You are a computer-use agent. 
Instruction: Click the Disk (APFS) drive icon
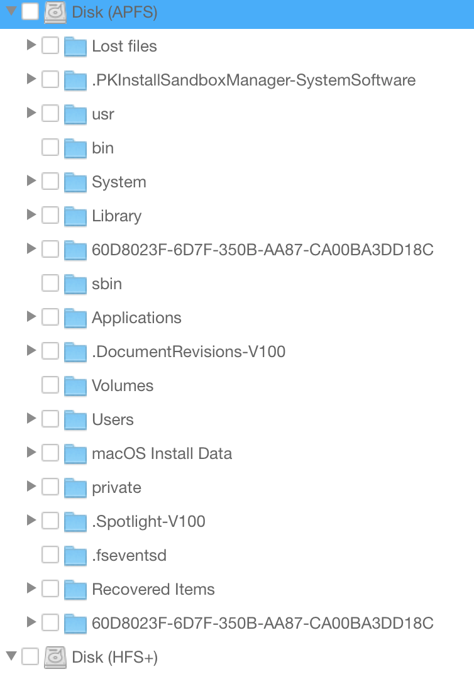click(x=55, y=12)
